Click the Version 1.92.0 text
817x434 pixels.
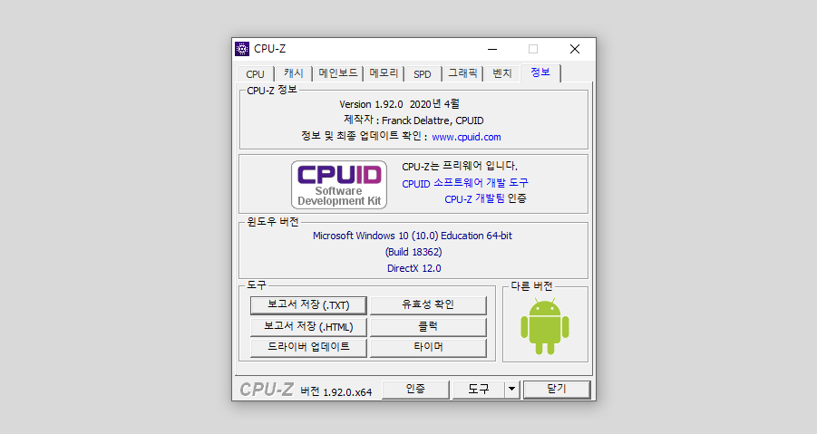click(371, 104)
